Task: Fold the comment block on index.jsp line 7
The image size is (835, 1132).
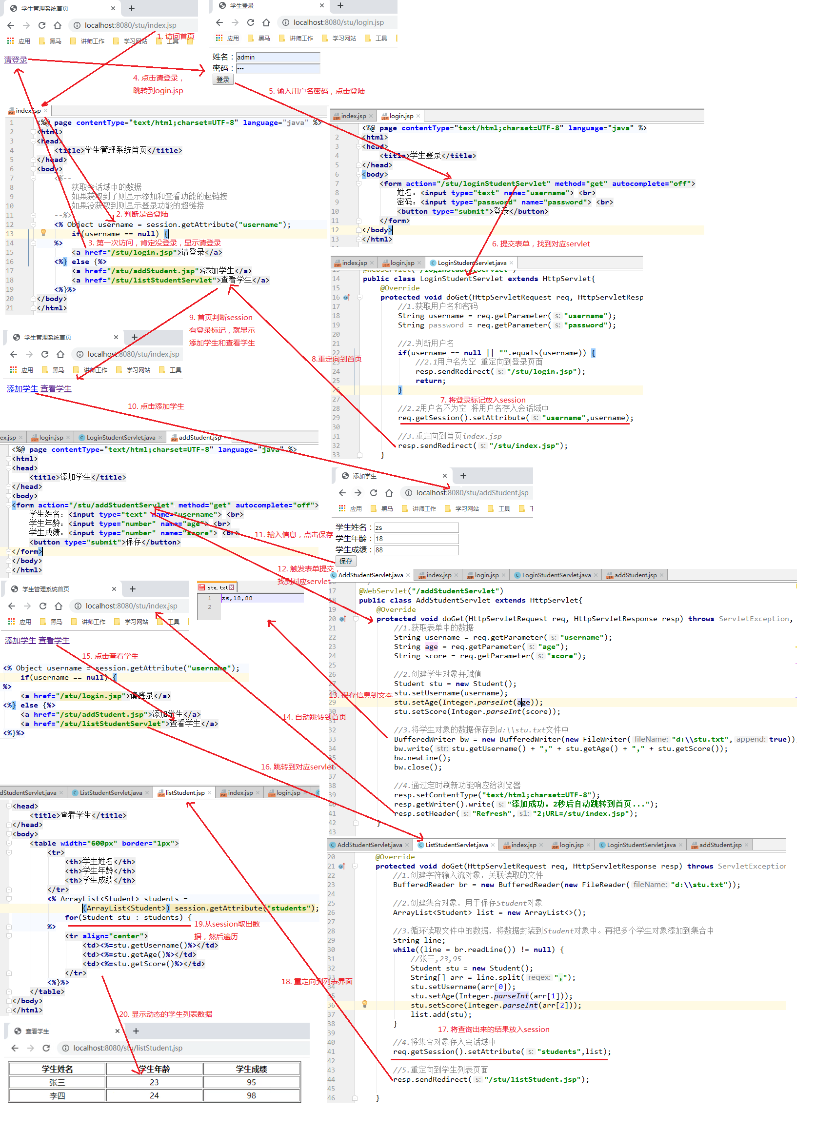Action: pyautogui.click(x=33, y=178)
